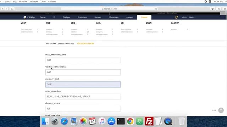The image size is (227, 127).
Task: Open the white paper-sheet app in the Dock
Action: pyautogui.click(x=159, y=121)
